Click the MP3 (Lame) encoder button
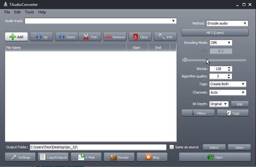 tap(215, 33)
